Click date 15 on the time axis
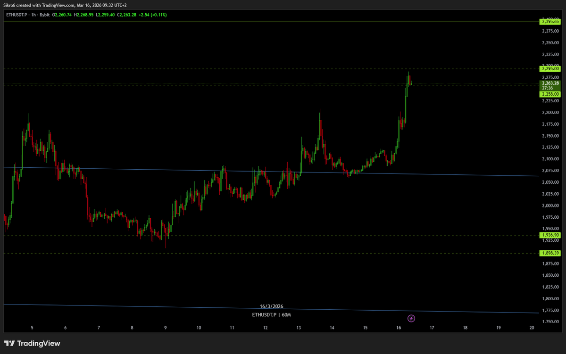 pos(366,328)
